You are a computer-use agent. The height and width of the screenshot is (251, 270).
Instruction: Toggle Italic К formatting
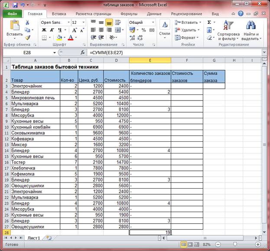(52, 30)
